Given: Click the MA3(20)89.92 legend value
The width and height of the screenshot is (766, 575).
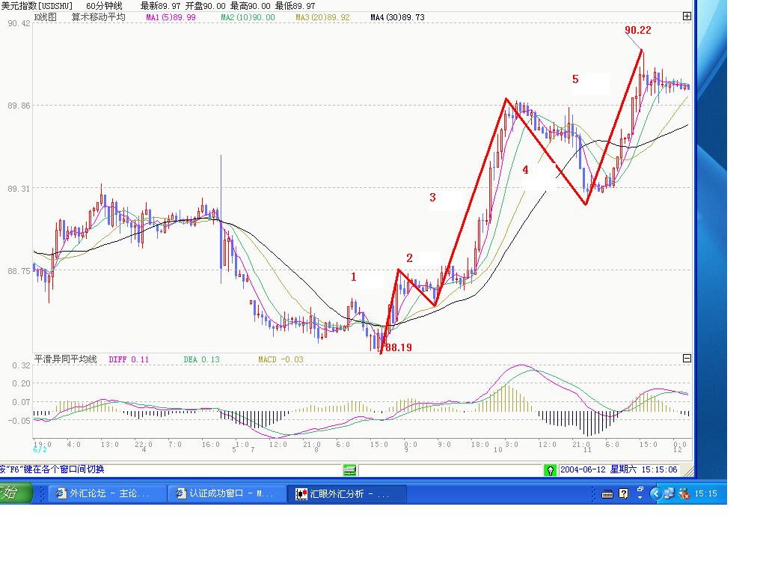Looking at the screenshot, I should [x=322, y=18].
